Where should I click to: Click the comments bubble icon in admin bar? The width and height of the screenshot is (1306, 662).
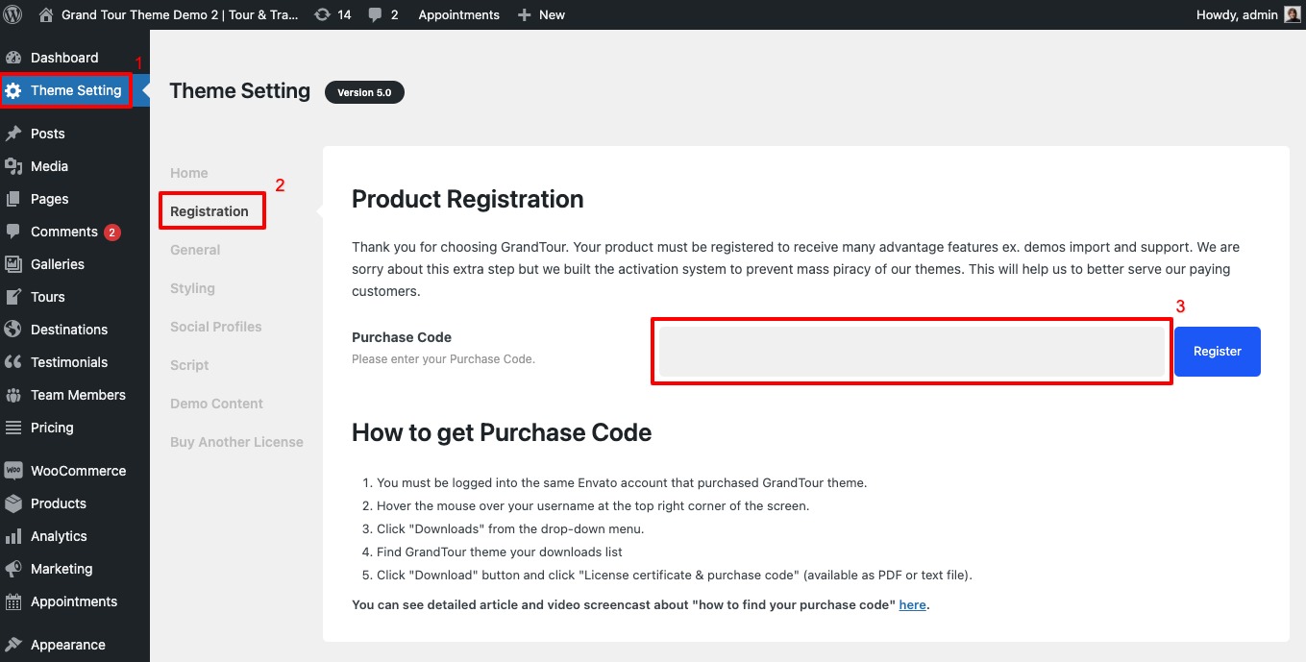[x=374, y=14]
